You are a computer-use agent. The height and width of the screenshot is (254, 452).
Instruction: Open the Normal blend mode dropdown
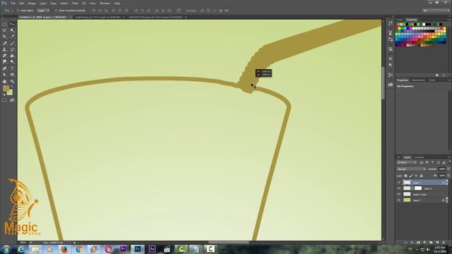(x=411, y=169)
